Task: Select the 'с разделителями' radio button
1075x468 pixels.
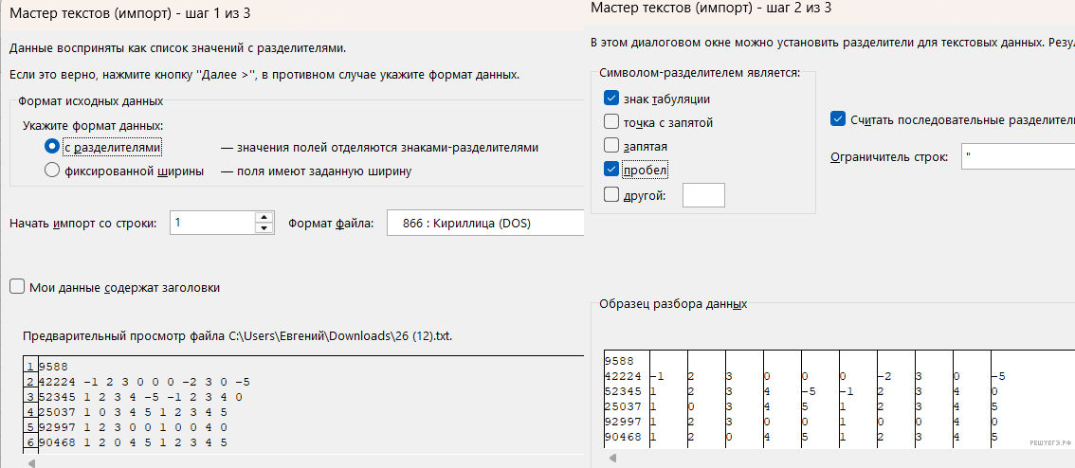Action: 52,147
